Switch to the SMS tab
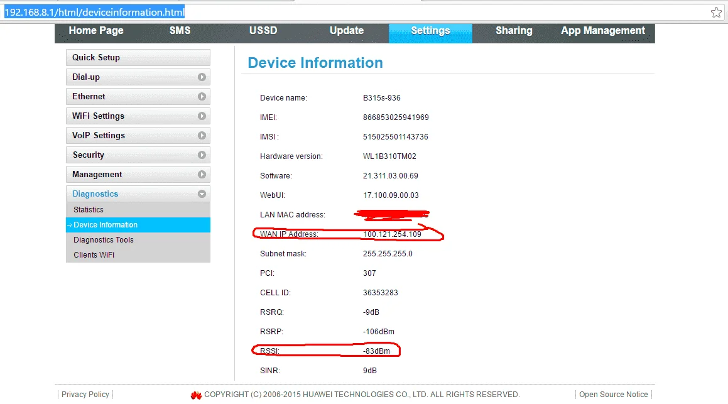Viewport: 728px width, 404px height. (x=180, y=31)
